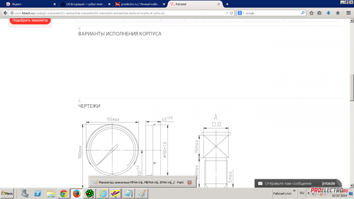This screenshot has height=199, width=354.
Task: Open the Firefox hamburger menu
Action: [x=348, y=13]
